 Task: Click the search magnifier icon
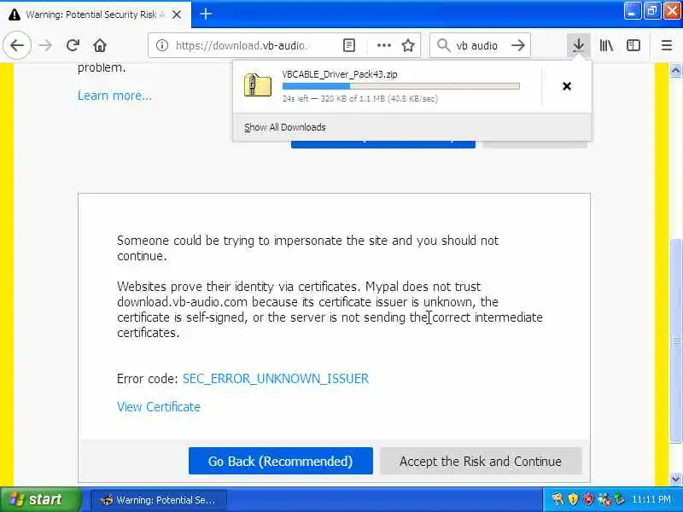(443, 45)
